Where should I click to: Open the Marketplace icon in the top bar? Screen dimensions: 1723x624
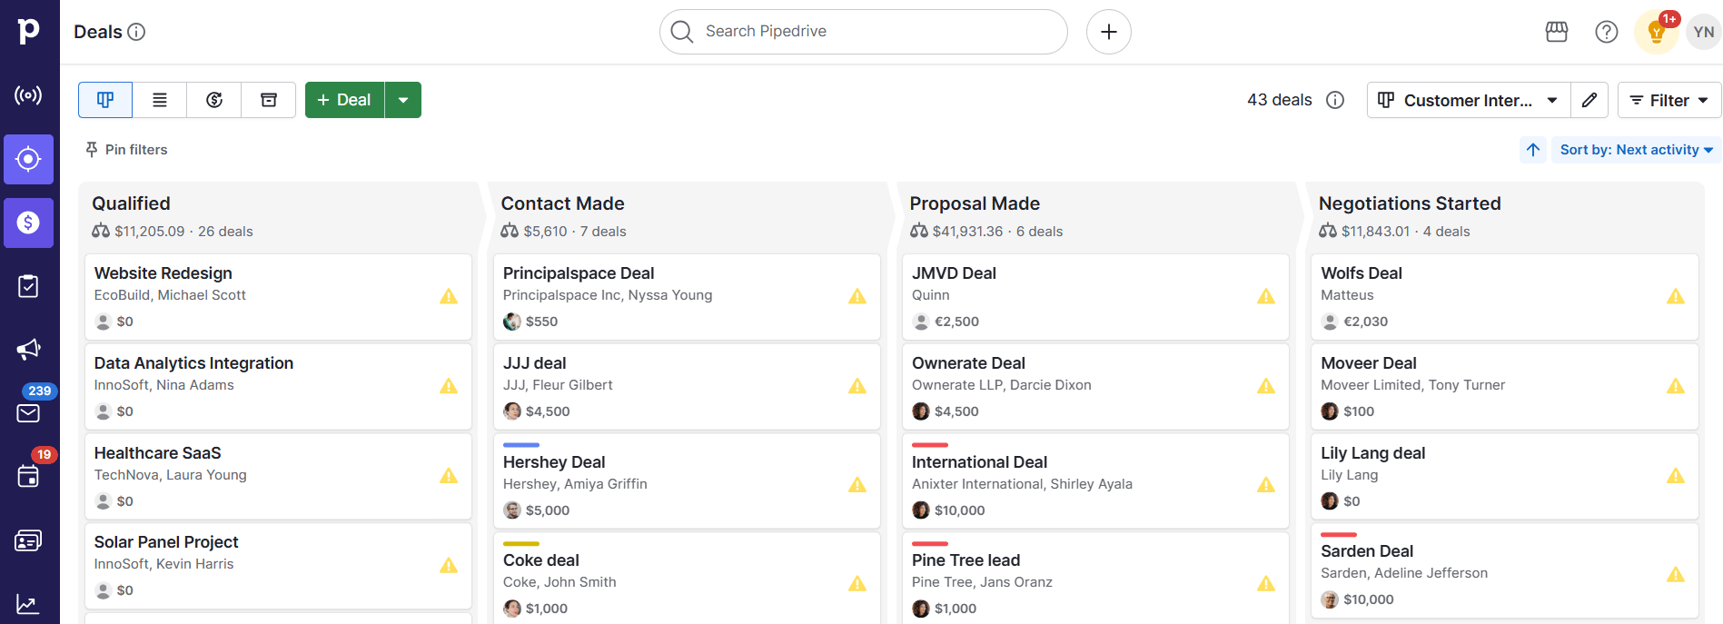[1556, 31]
